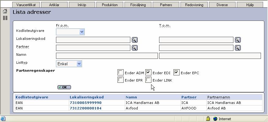Click the Partnernamn column header
The width and height of the screenshot is (268, 122).
click(219, 97)
